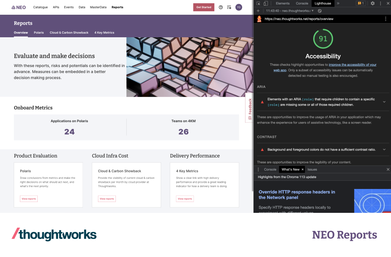Click the abstract cubes hero image
Viewport: 391px width, 257px height.
190,67
